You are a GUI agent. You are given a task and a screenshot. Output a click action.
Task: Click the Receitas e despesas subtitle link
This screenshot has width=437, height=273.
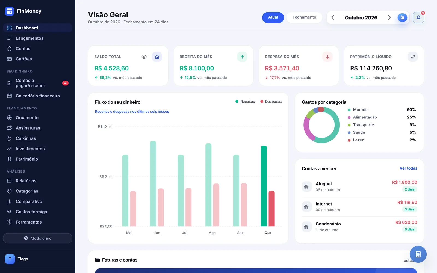132,112
